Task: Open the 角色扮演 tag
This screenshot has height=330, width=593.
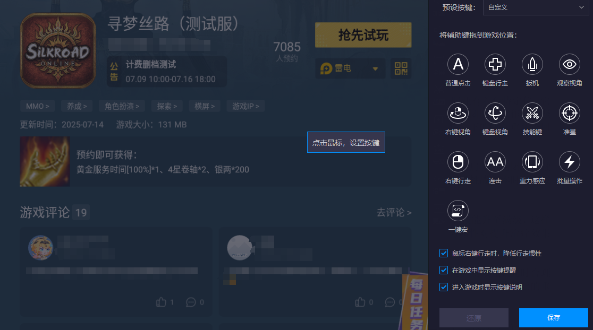Action: click(122, 106)
